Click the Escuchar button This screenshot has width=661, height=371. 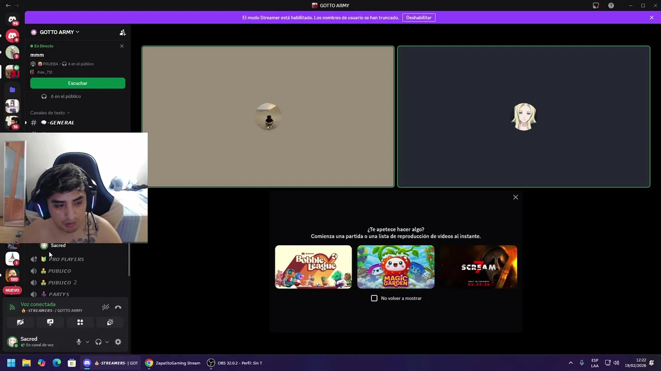[77, 83]
